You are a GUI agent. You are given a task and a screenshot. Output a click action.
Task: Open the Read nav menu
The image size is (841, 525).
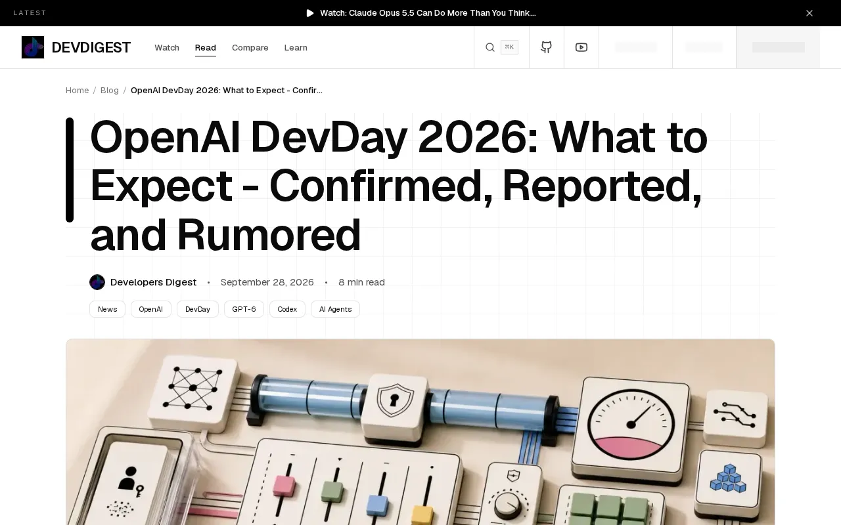[x=206, y=47]
